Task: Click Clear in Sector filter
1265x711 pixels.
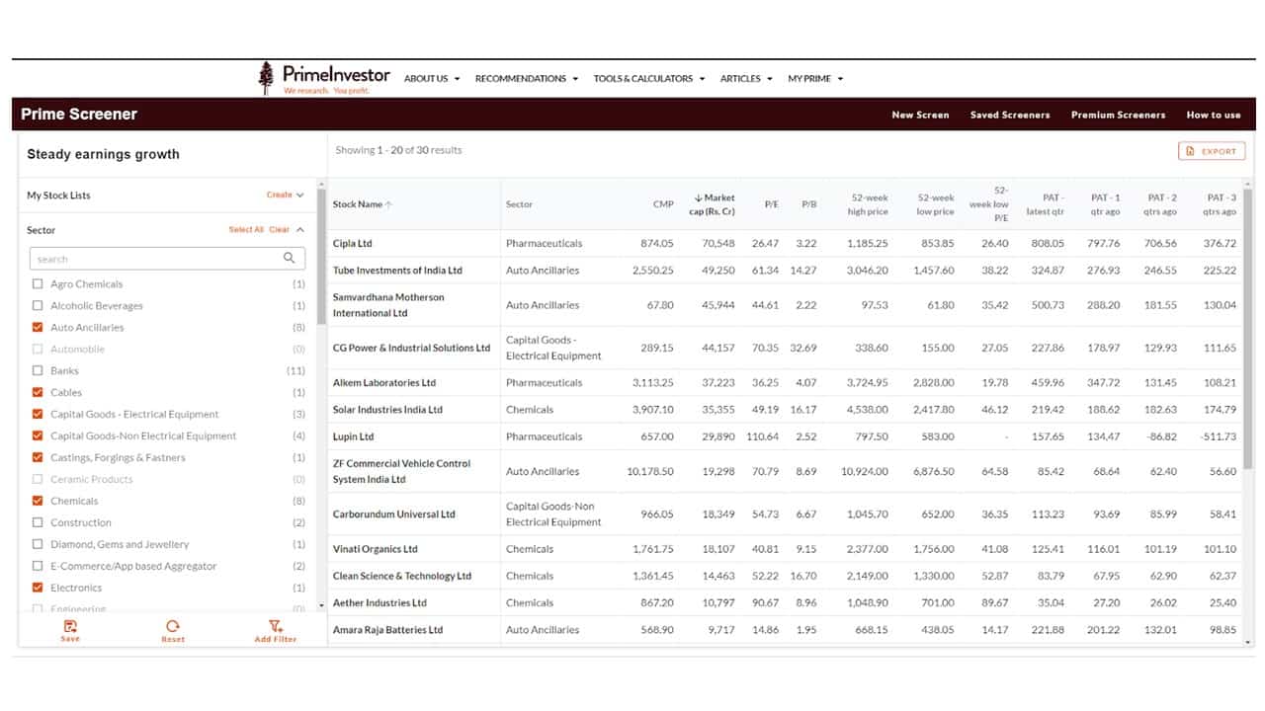Action: pos(280,230)
